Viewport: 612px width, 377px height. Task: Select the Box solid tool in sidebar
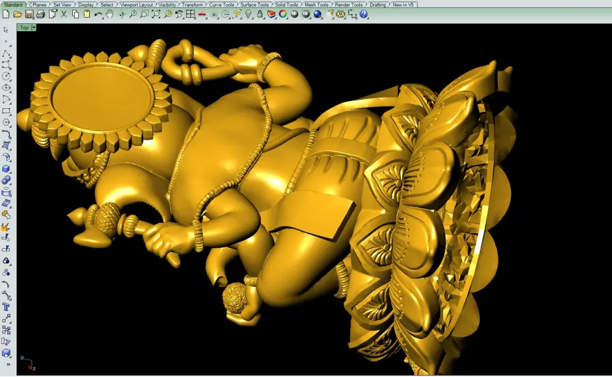[x=6, y=168]
